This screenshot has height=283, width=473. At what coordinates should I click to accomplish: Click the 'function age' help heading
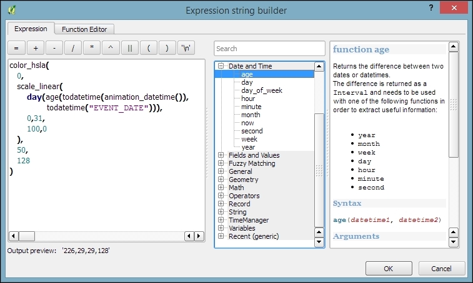tap(361, 49)
